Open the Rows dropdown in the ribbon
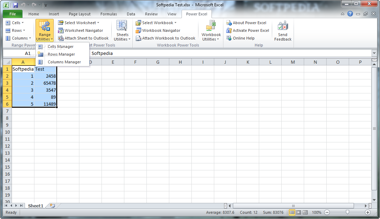This screenshot has height=219, width=380. pyautogui.click(x=15, y=30)
